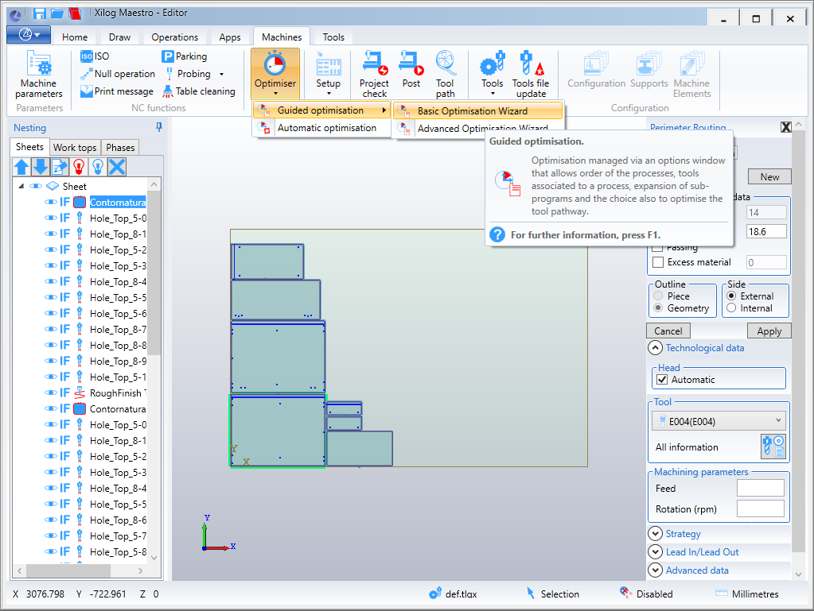
Task: Close the Perimeter Routing panel
Action: [786, 127]
